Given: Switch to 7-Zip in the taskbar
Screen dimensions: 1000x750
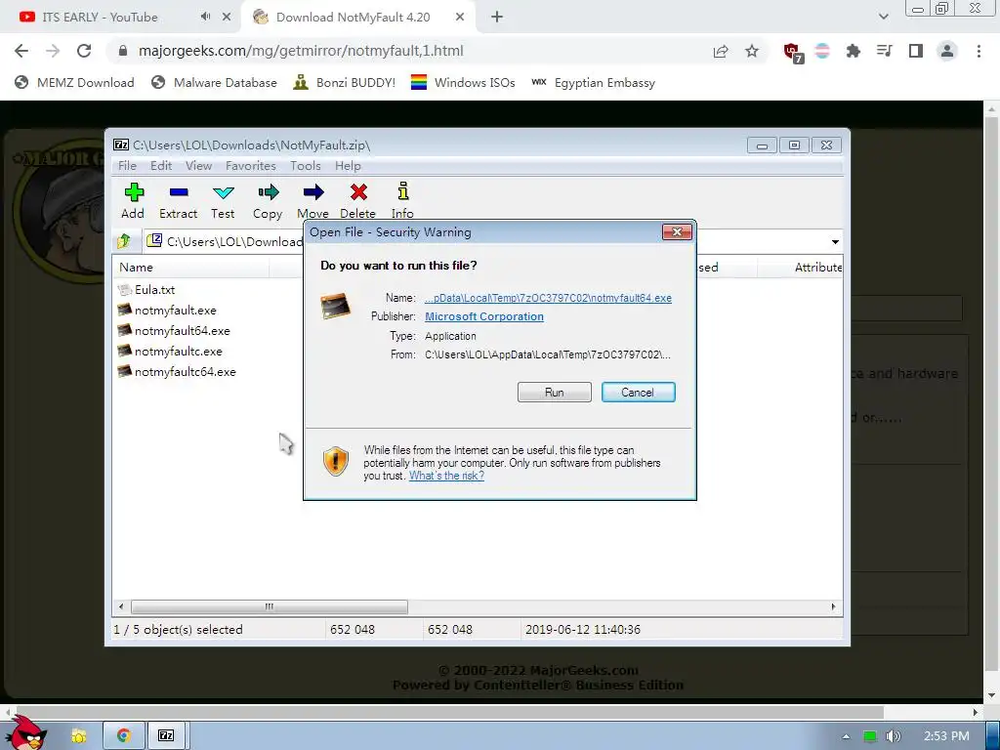Looking at the screenshot, I should 166,736.
